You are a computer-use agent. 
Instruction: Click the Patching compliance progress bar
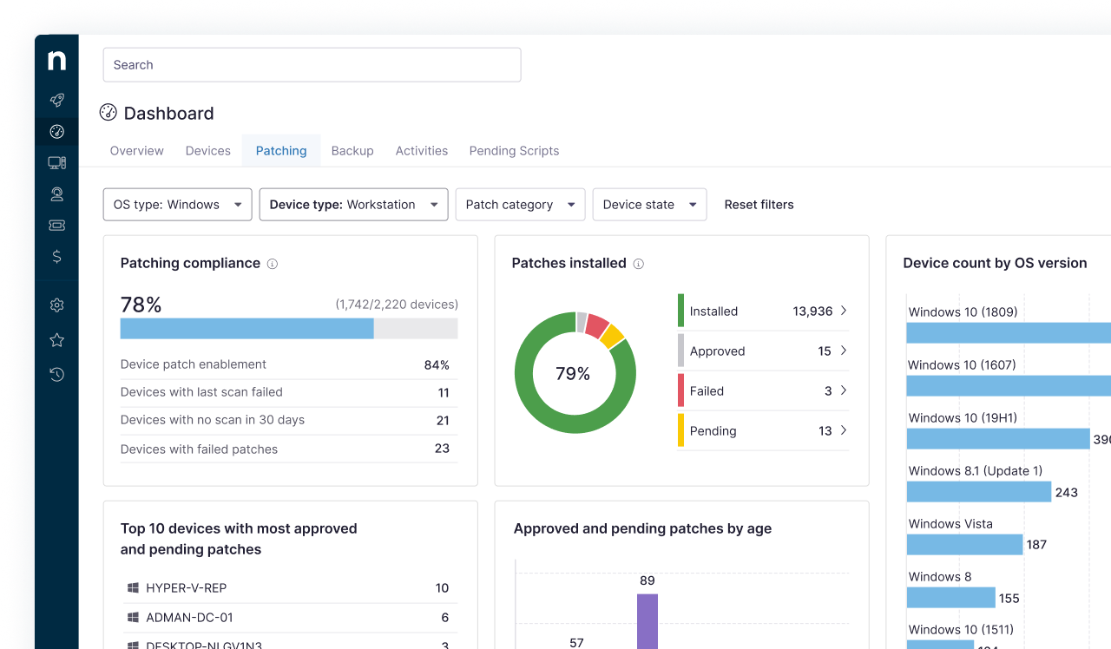tap(289, 328)
